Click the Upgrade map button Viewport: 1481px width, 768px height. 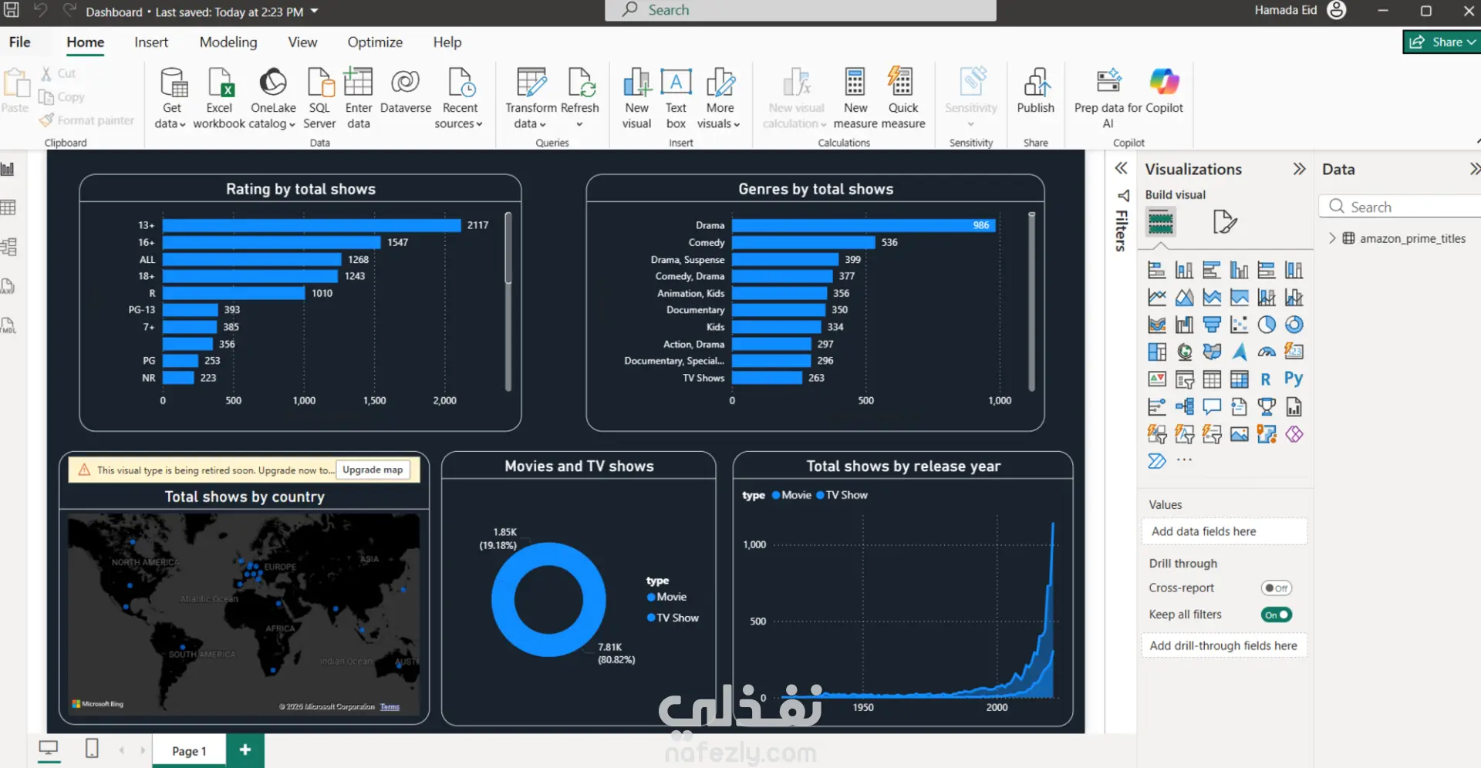(373, 470)
